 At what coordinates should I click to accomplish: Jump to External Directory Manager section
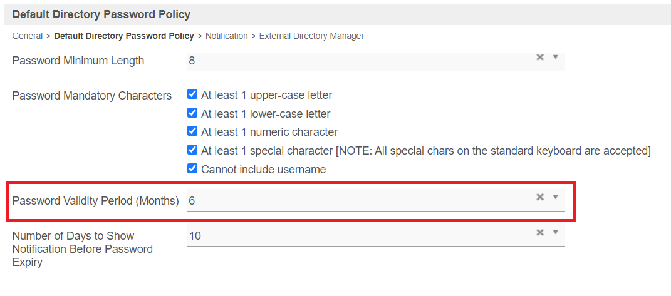311,36
